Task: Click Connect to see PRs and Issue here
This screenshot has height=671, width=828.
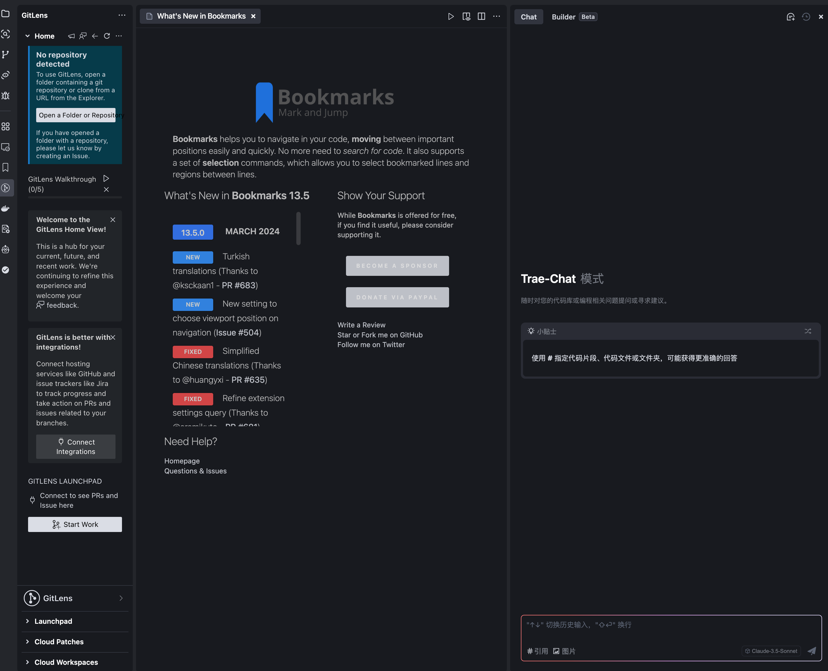Action: point(75,500)
